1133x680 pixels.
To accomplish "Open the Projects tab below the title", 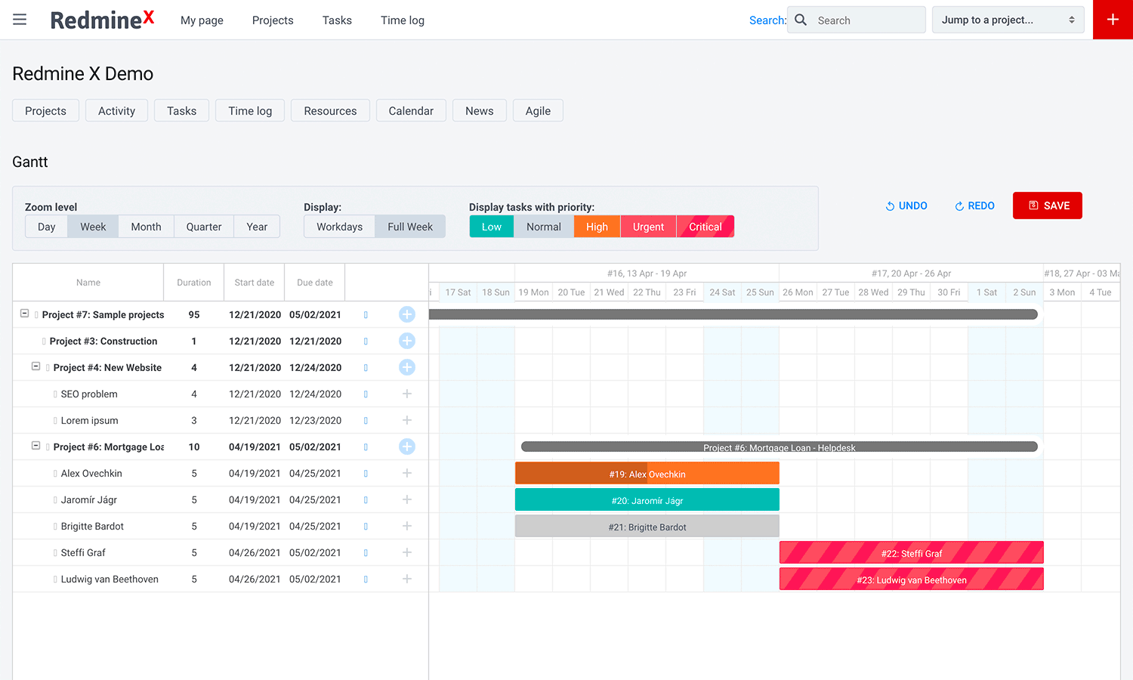I will [x=45, y=110].
